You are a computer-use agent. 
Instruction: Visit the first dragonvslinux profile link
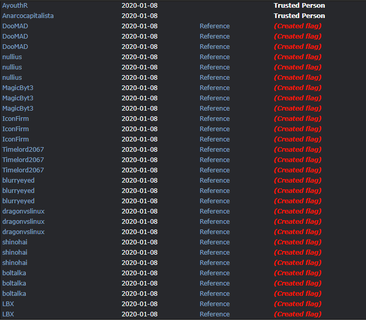pos(23,211)
